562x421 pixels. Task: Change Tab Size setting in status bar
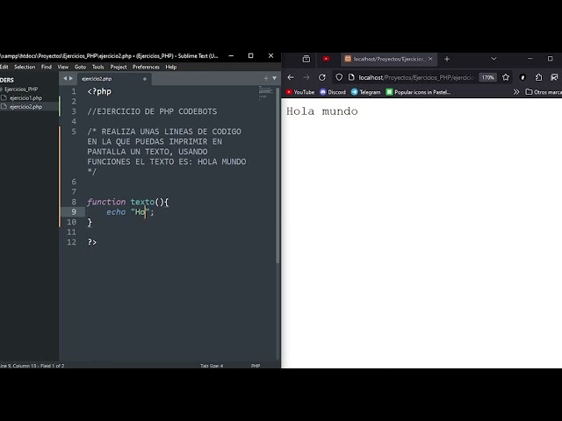(212, 366)
